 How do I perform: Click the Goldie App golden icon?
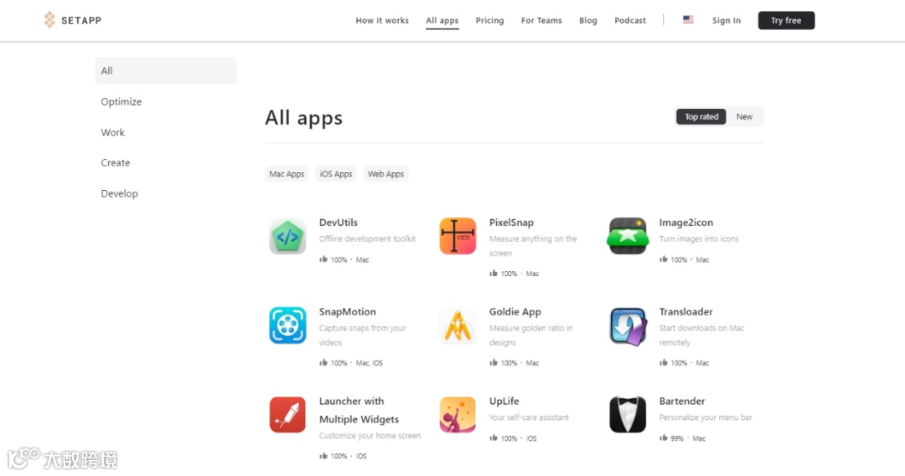[x=458, y=325]
